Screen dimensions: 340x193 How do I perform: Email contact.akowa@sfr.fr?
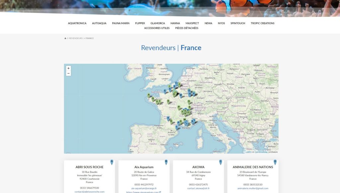coord(199,188)
